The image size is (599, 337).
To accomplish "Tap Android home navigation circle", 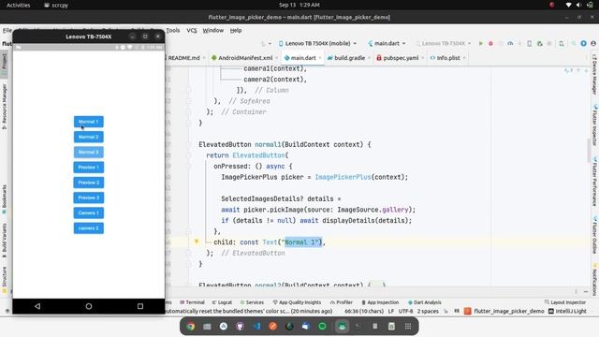I will 89,306.
